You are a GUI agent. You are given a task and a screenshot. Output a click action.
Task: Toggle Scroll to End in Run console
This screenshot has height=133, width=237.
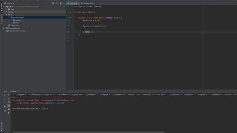coord(9,106)
